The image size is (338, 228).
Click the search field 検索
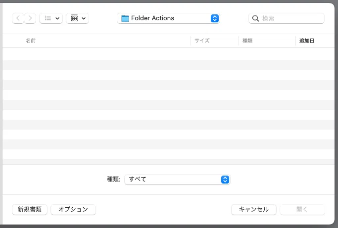[287, 18]
